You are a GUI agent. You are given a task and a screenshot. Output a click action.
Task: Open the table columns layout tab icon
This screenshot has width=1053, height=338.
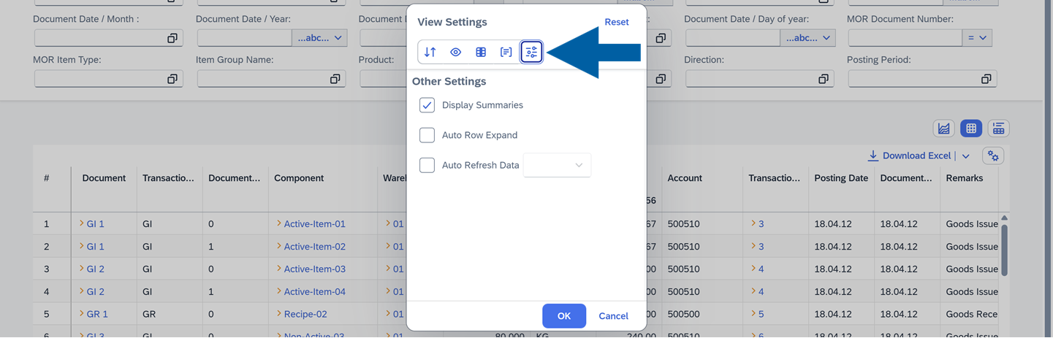point(481,52)
